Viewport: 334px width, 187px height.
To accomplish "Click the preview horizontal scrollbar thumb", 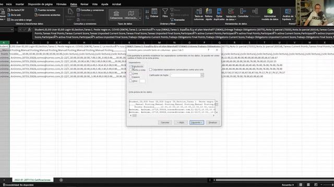I will 135,115.
